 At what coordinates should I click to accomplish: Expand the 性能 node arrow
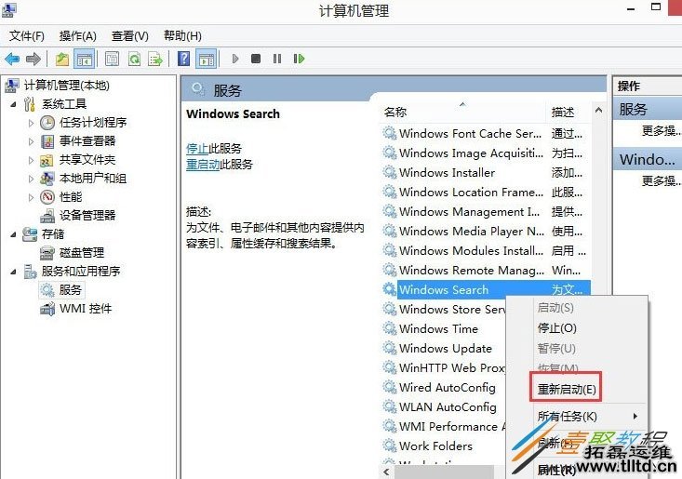pyautogui.click(x=31, y=197)
